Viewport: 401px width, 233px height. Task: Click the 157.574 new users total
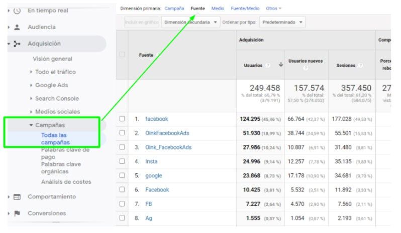309,88
